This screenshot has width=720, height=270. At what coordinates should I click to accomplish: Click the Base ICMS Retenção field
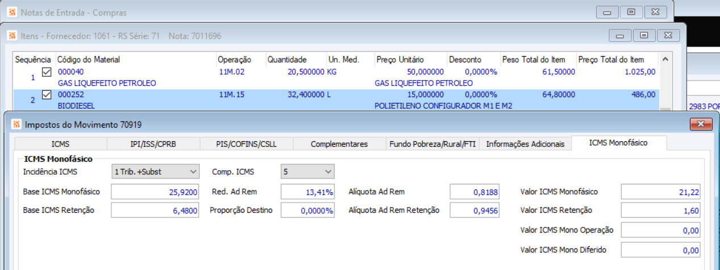(156, 210)
